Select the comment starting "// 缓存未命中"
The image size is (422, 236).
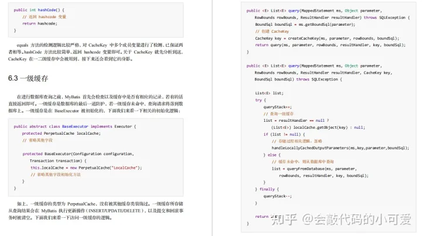[302, 162]
